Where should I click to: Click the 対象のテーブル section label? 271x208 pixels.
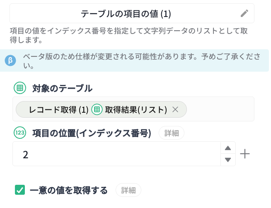(62, 88)
